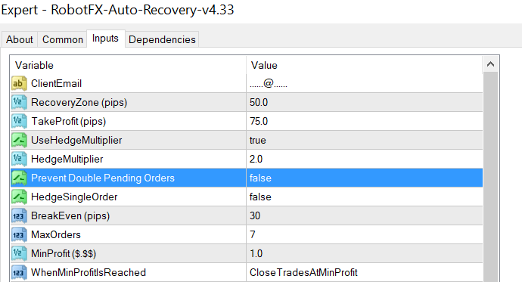Click the UseHedgeMultiplier boolean type icon
Image resolution: width=522 pixels, height=282 pixels.
(x=19, y=140)
